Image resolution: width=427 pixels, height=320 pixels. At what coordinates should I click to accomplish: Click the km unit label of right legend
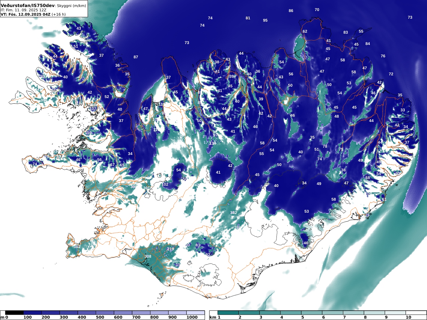[213, 317]
